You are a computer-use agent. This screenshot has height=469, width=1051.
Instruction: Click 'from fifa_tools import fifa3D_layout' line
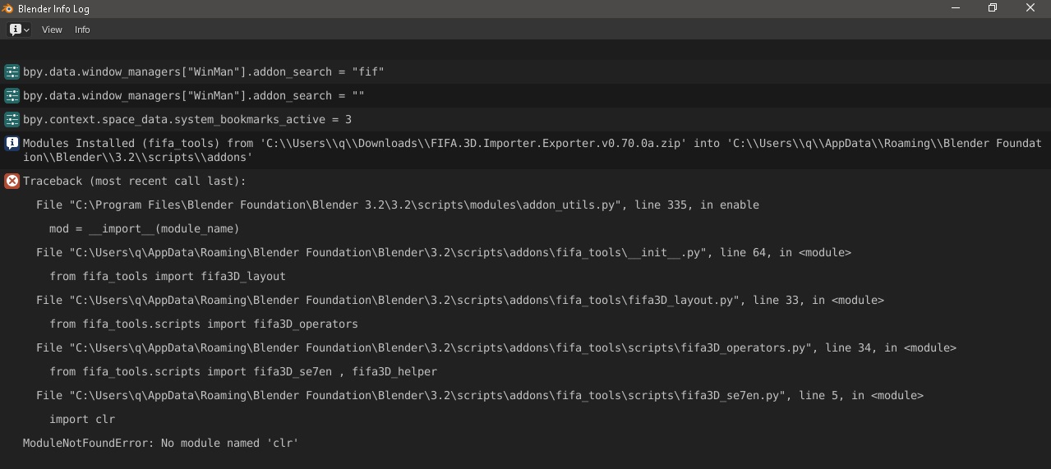point(168,277)
